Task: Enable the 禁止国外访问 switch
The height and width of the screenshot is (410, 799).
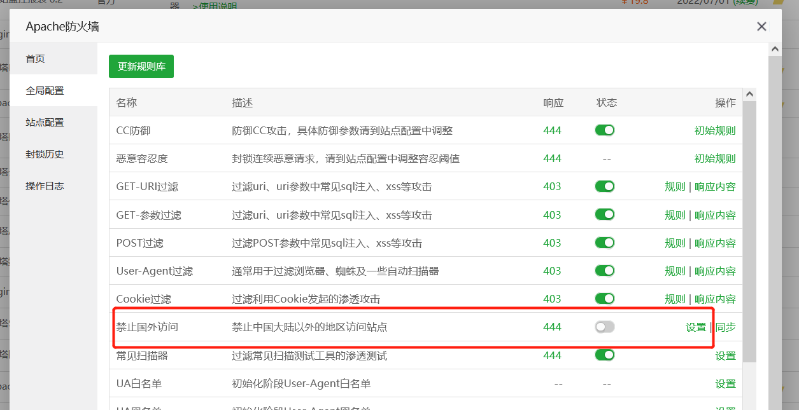Action: point(605,327)
